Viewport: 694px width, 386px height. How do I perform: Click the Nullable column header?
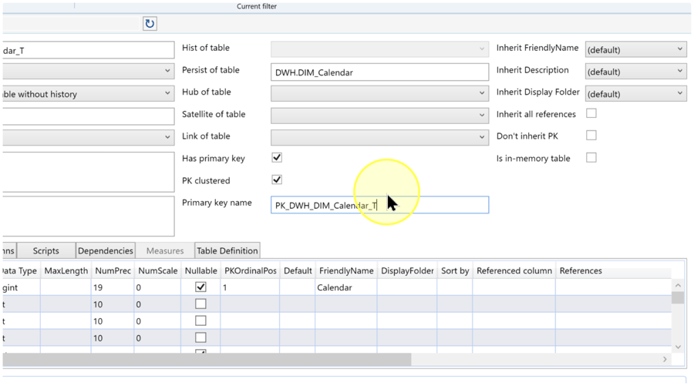pyautogui.click(x=201, y=270)
